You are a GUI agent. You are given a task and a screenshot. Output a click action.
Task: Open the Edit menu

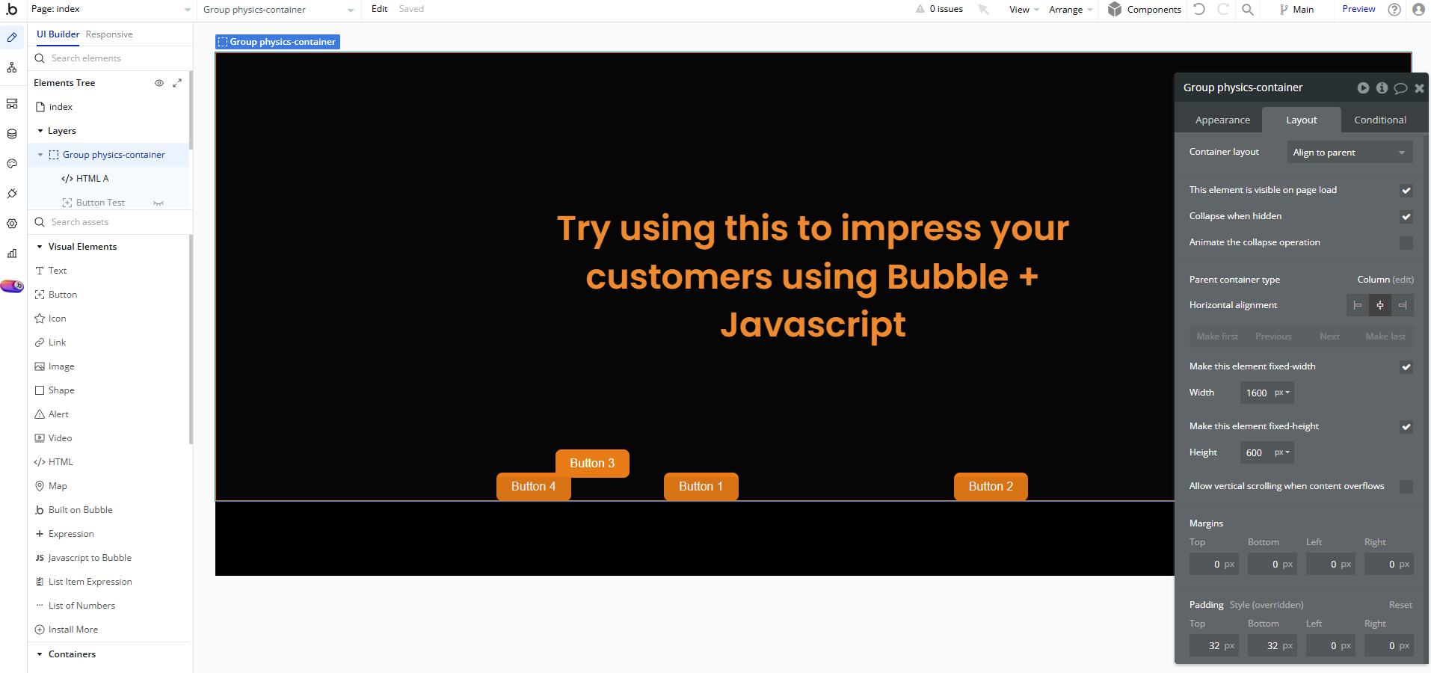[379, 9]
